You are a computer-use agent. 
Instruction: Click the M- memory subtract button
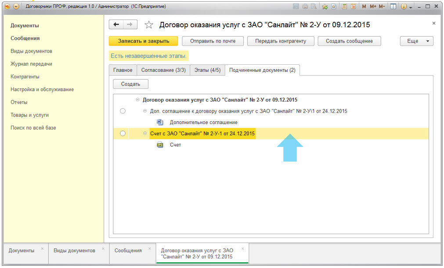[x=382, y=6]
